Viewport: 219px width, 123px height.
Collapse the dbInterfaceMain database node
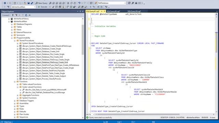(x=9, y=22)
